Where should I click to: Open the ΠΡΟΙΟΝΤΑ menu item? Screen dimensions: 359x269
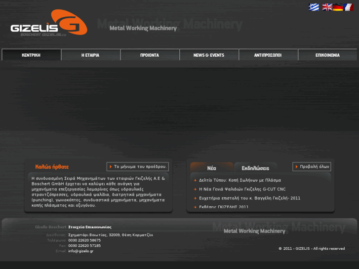pos(150,55)
